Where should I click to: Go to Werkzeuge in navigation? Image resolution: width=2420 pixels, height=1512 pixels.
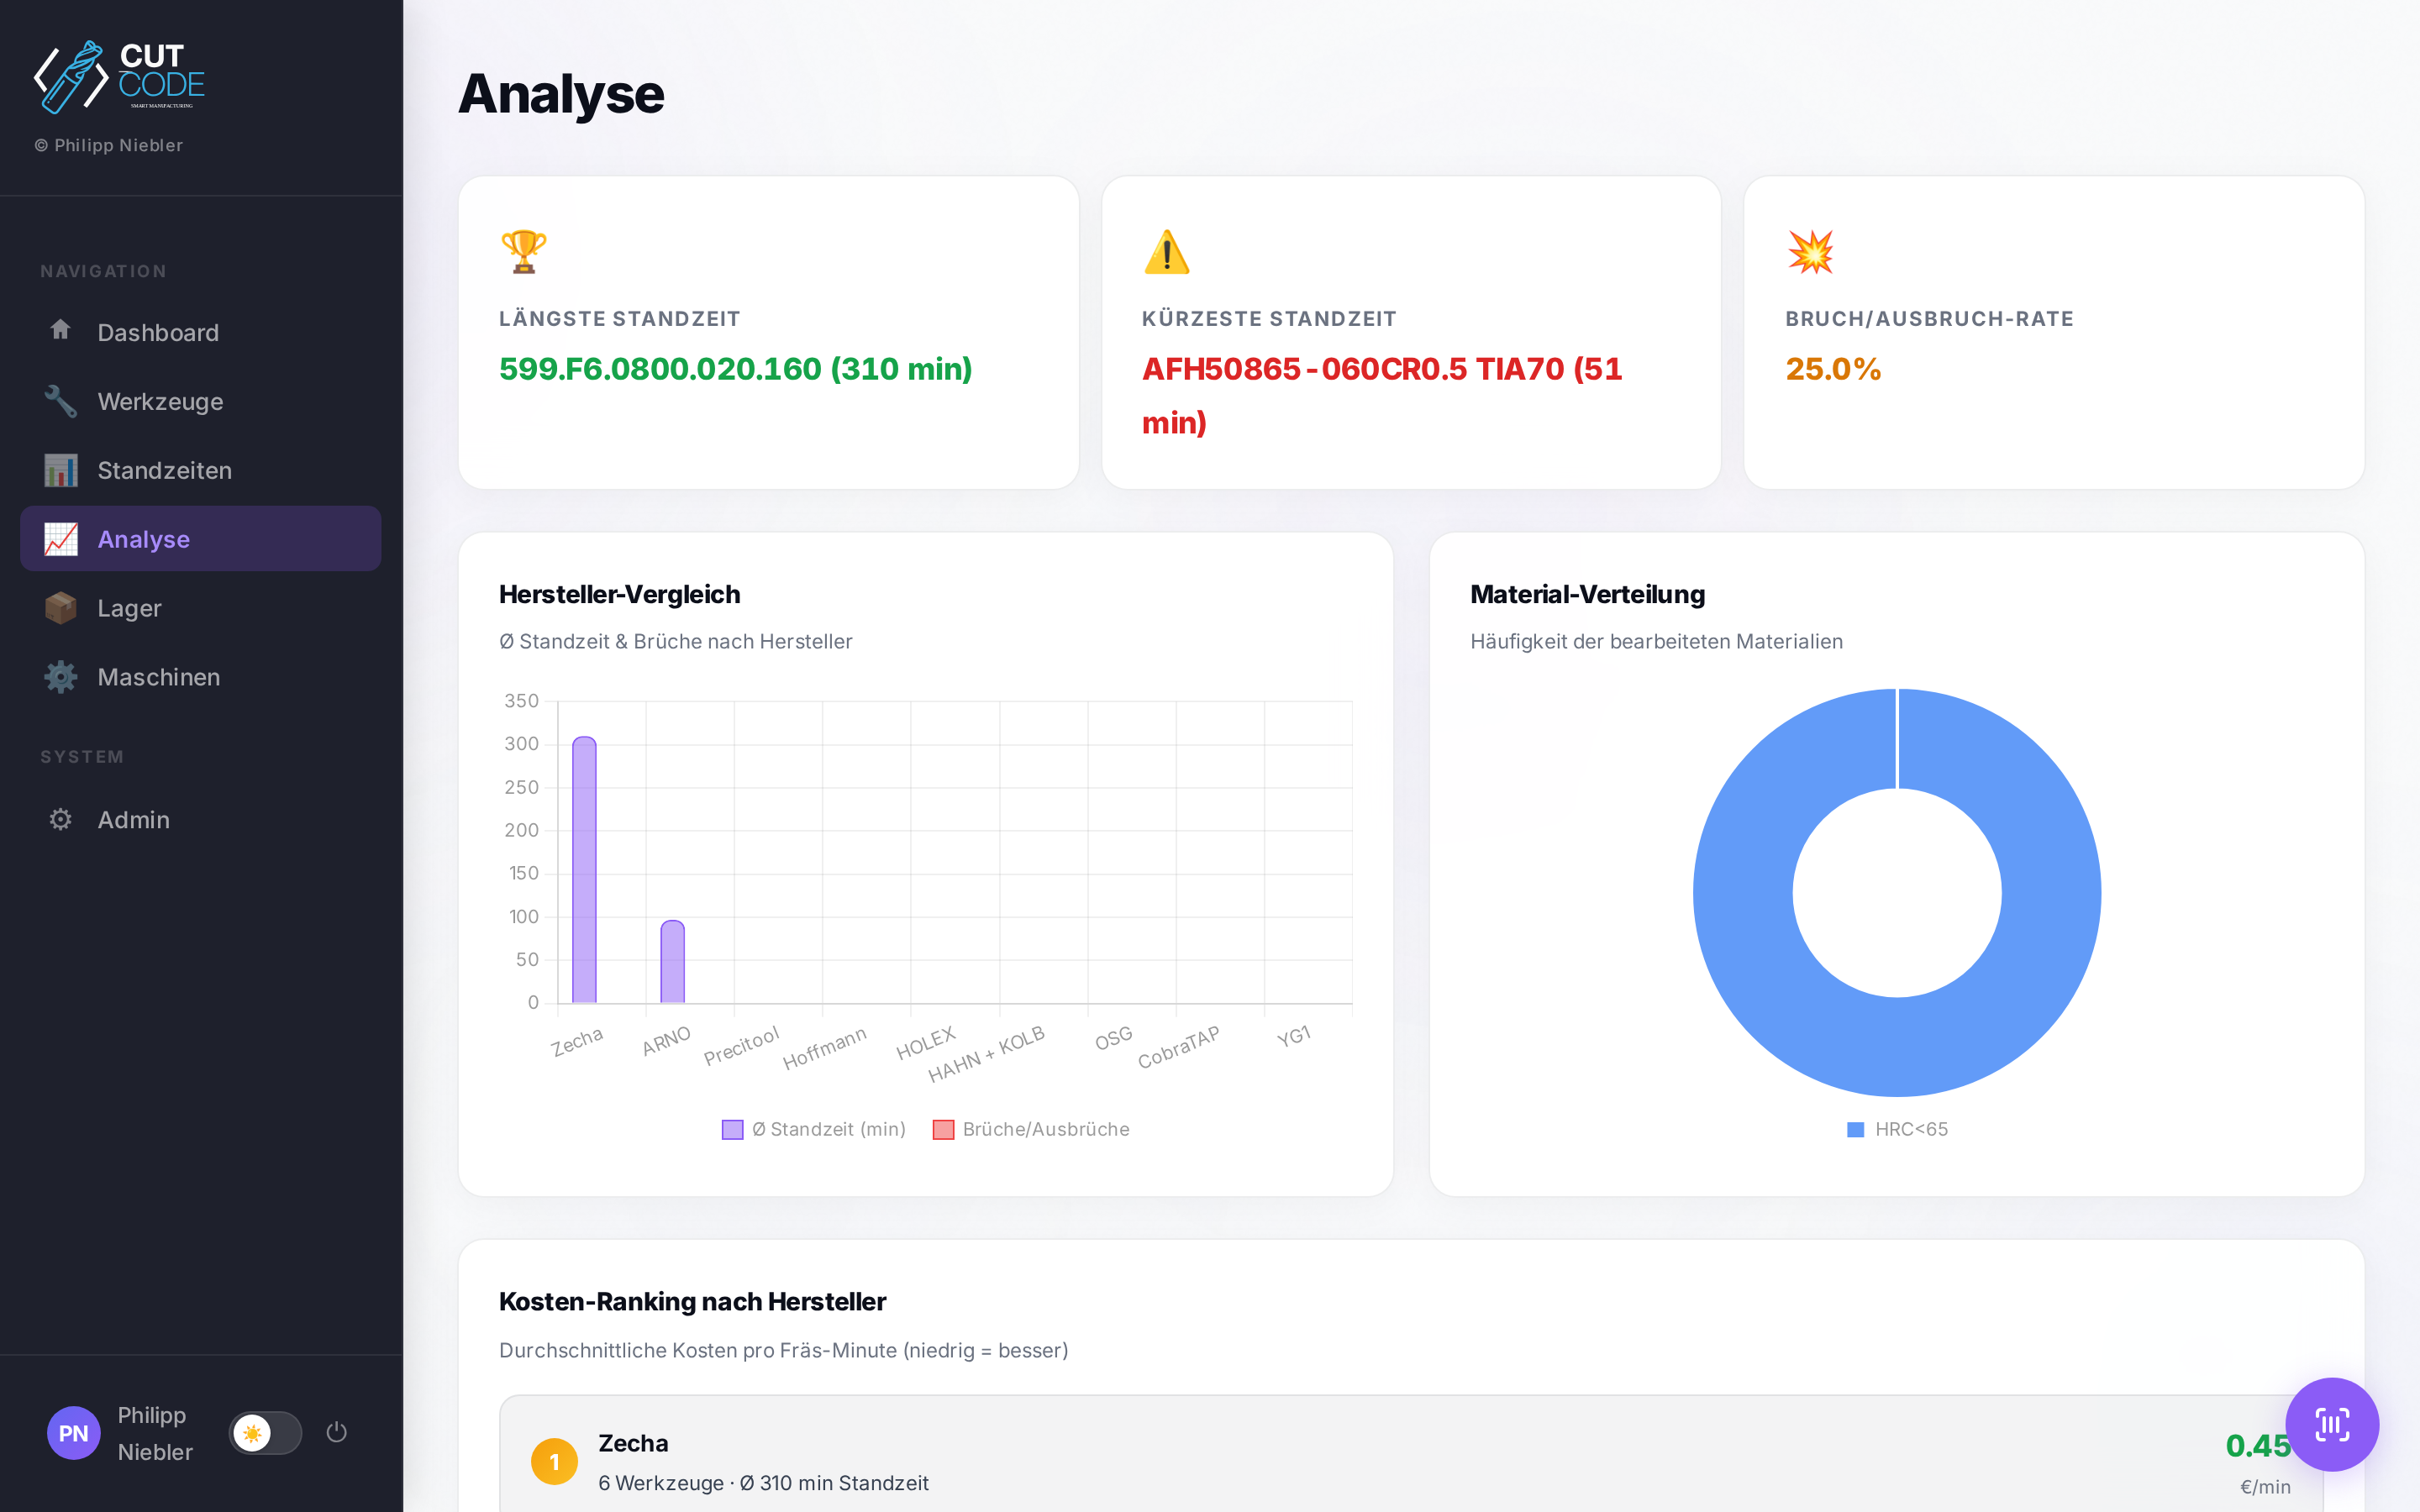[x=200, y=401]
